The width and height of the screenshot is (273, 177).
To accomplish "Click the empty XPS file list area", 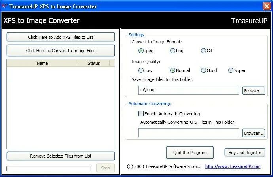I will click(x=61, y=108).
